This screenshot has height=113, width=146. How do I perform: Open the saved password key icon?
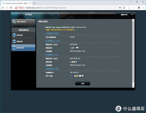[x=120, y=8]
